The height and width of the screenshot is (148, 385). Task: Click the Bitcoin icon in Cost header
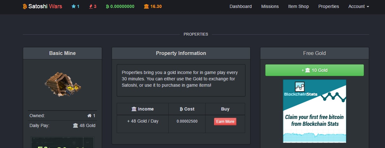click(181, 109)
